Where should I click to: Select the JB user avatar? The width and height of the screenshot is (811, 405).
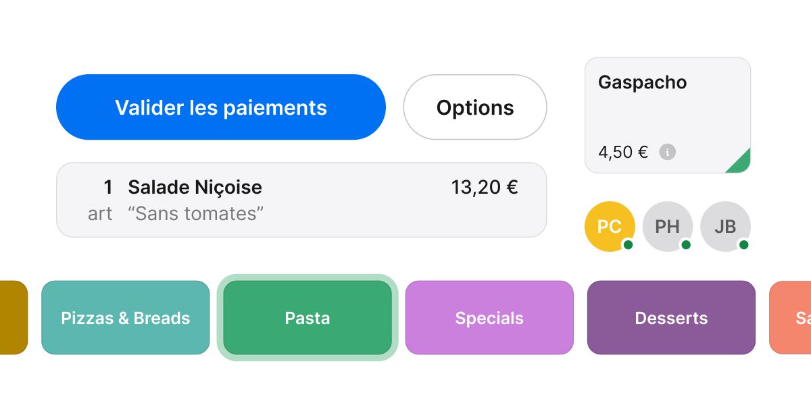coord(724,226)
